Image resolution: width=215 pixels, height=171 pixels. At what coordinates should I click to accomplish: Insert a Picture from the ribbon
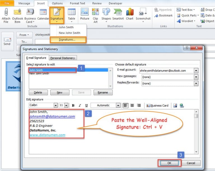tap(85, 14)
